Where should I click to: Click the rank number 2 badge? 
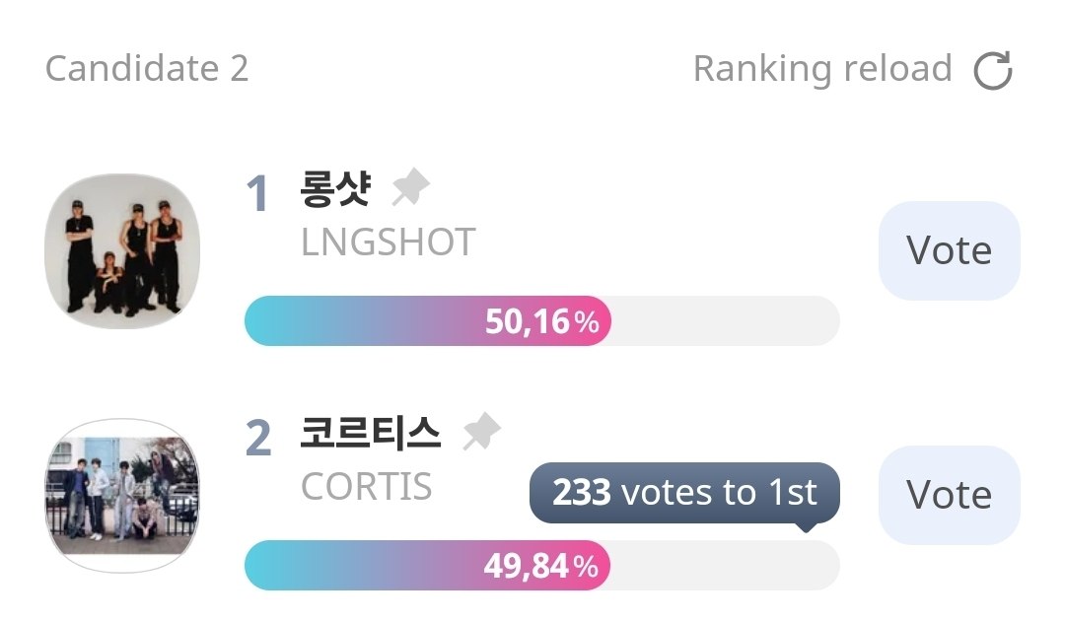258,438
